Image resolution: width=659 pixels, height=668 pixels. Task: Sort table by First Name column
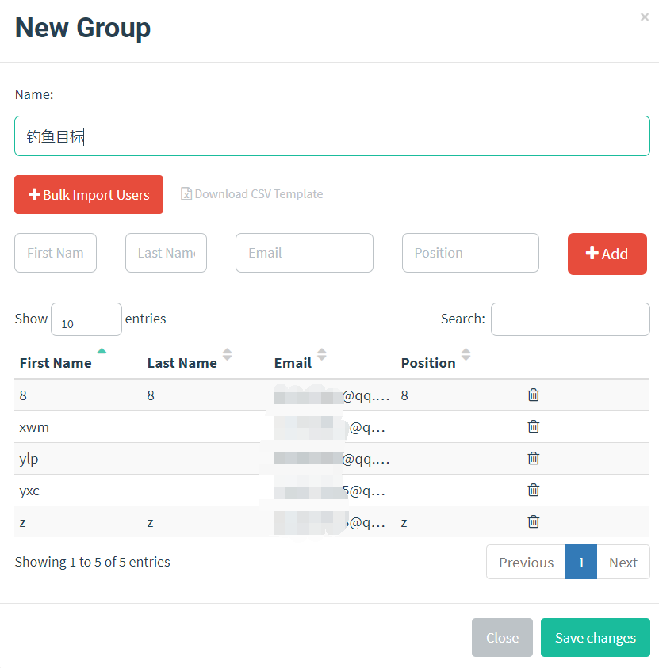[56, 362]
